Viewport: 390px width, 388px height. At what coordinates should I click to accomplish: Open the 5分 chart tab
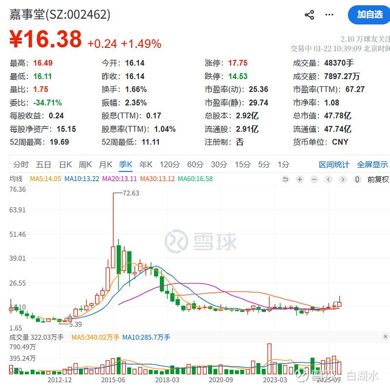(x=264, y=164)
